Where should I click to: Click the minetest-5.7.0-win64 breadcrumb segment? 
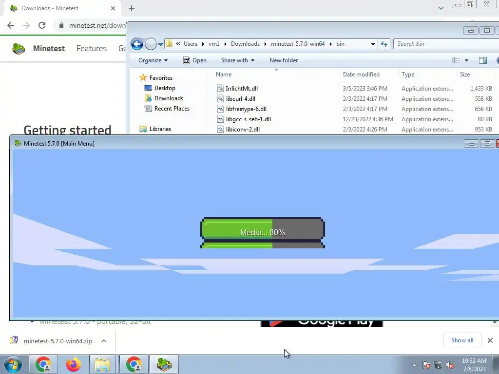298,44
